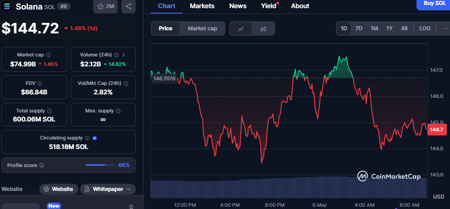Open the Website link button

[x=58, y=189]
